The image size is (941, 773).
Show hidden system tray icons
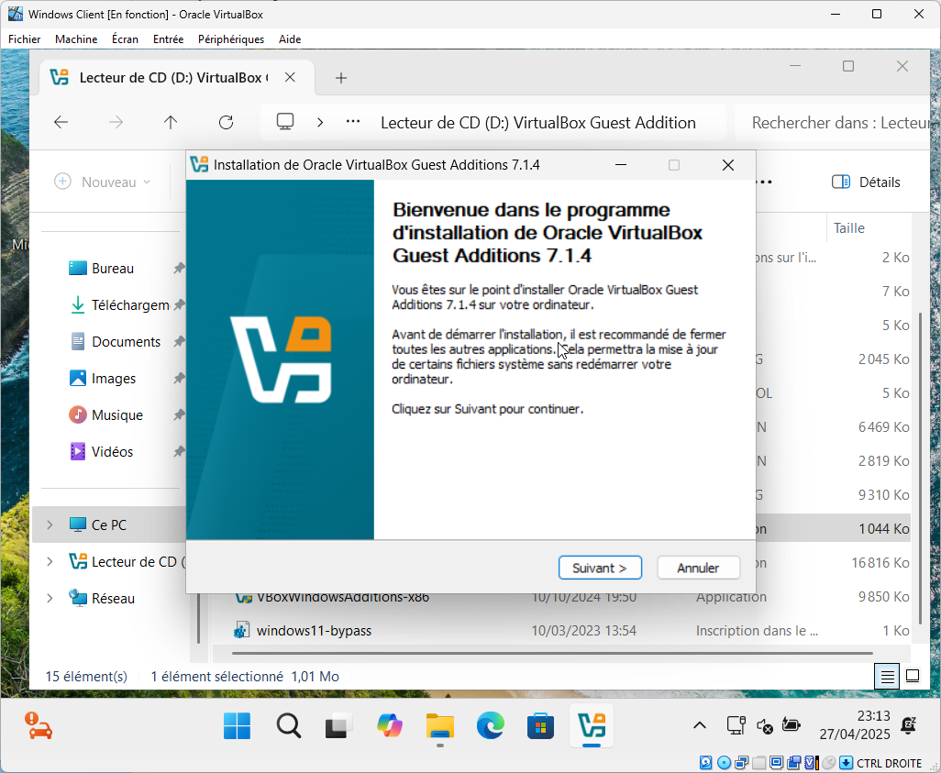[x=699, y=725]
